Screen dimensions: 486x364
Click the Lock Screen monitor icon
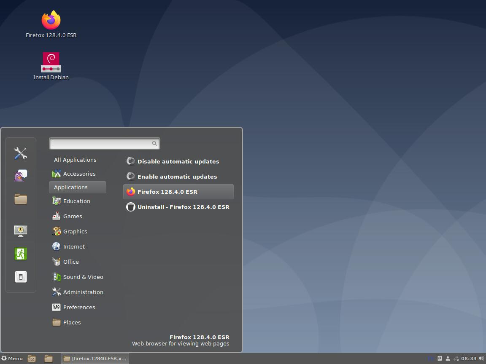[x=20, y=231]
